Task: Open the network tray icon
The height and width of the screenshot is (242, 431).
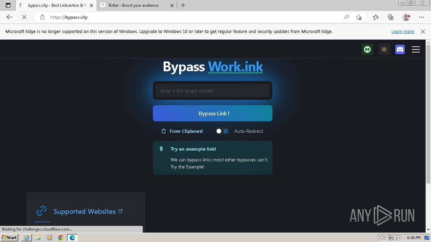Action: click(x=391, y=238)
